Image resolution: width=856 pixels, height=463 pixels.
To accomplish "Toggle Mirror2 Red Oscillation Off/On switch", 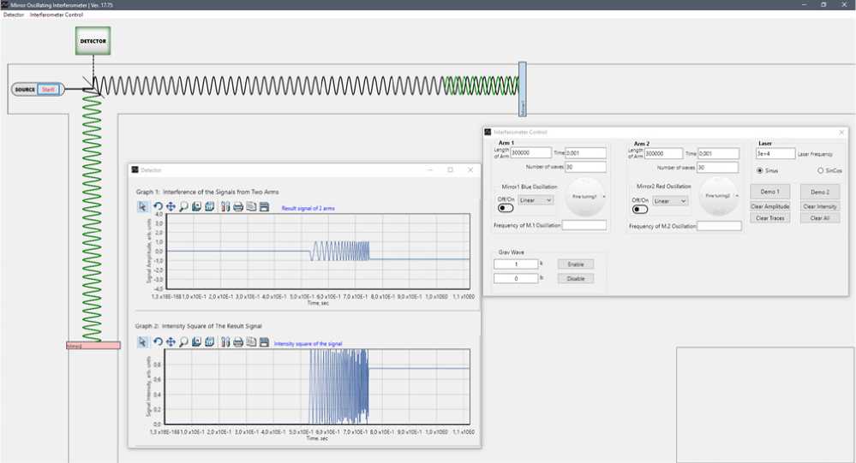I will tap(639, 209).
